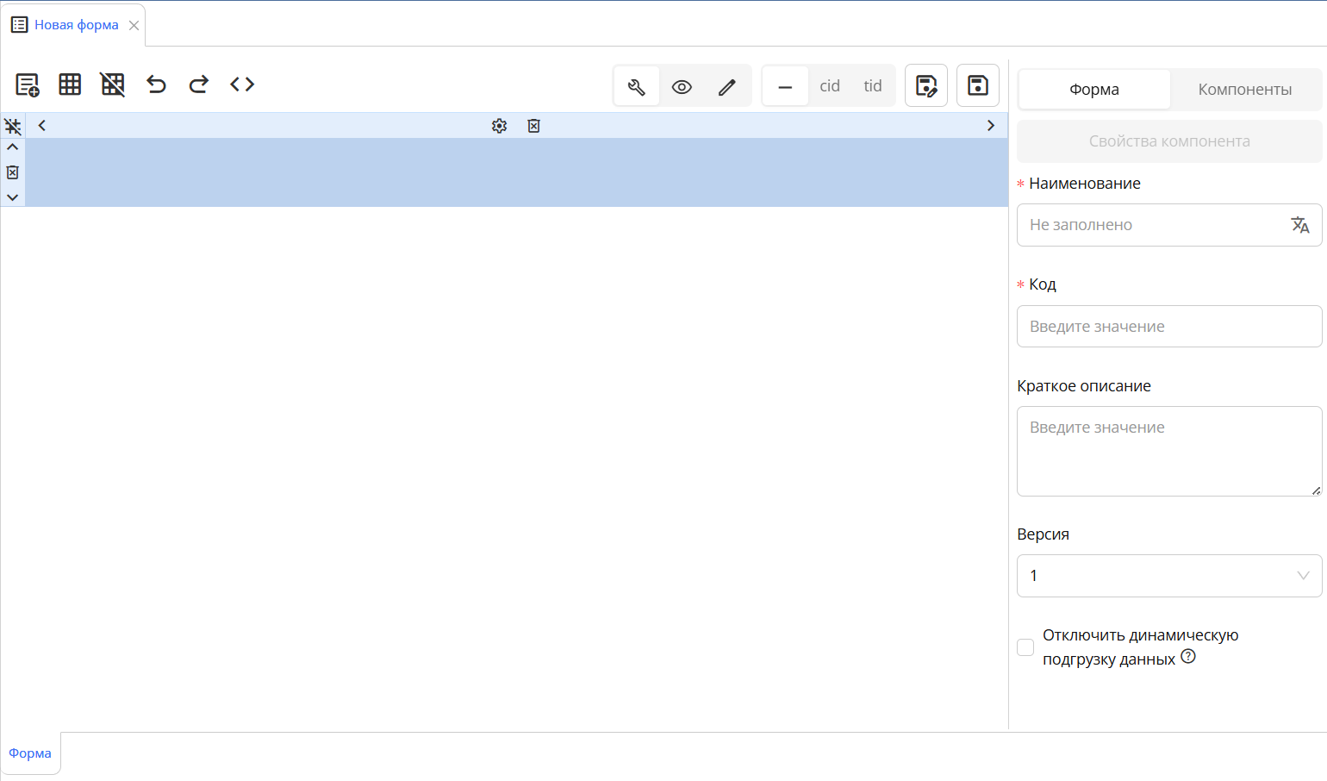Click the save as icon with pencil
The image size is (1327, 781).
pos(926,85)
